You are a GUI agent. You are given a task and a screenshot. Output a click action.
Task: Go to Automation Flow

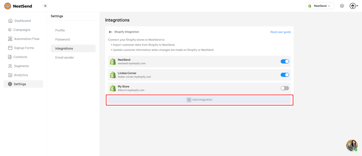click(x=23, y=39)
